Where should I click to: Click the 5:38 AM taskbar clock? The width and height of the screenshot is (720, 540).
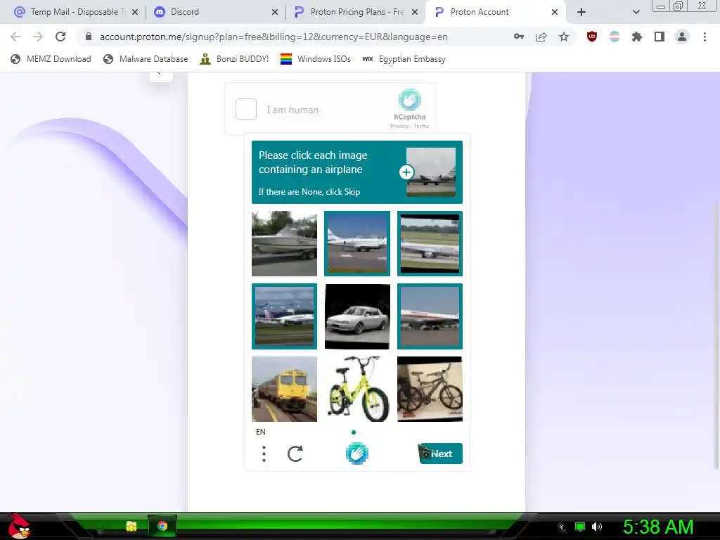[658, 527]
